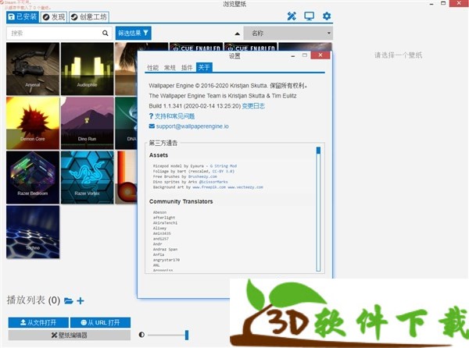
Task: Click the 从 URL 打开 button
Action: point(101,322)
